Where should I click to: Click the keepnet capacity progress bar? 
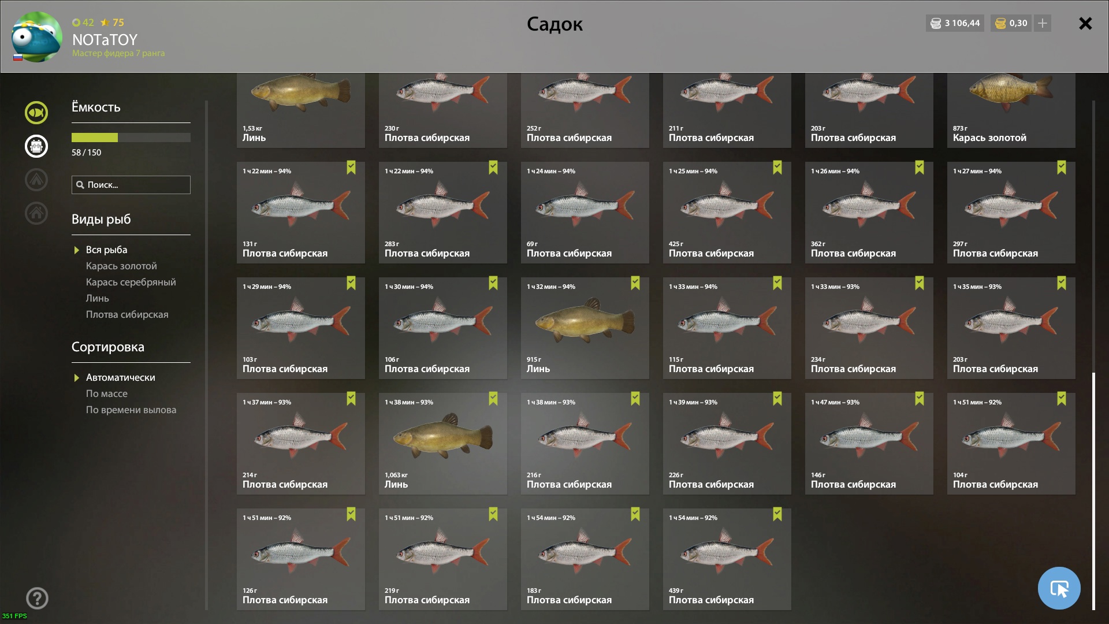[x=131, y=138]
